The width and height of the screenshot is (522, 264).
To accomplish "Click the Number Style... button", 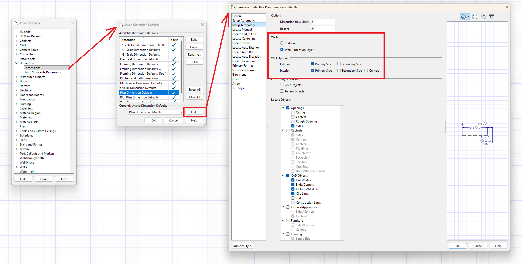I will [x=243, y=246].
